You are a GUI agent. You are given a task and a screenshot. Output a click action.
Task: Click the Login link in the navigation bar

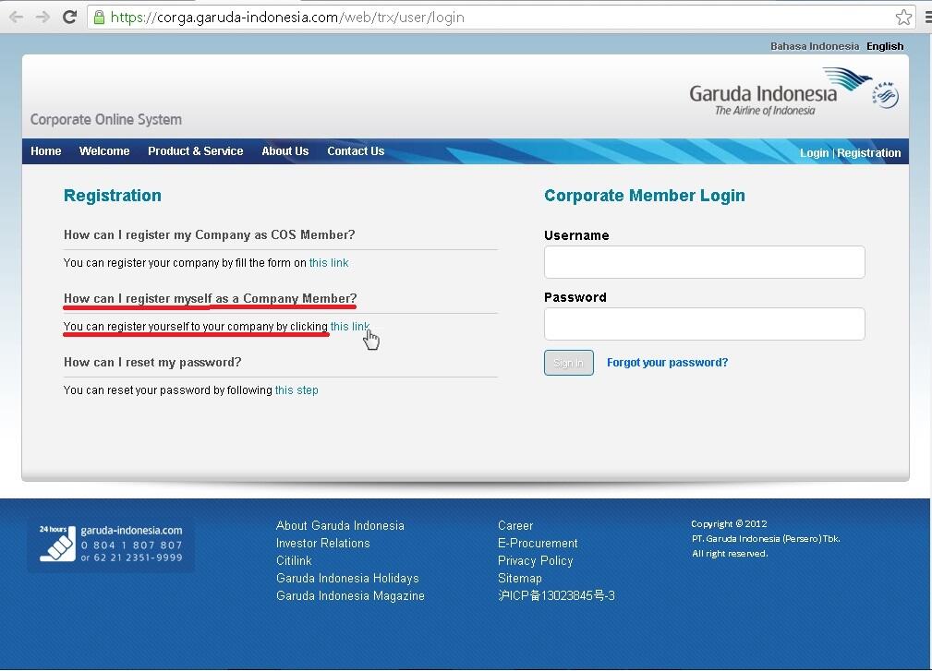(814, 153)
